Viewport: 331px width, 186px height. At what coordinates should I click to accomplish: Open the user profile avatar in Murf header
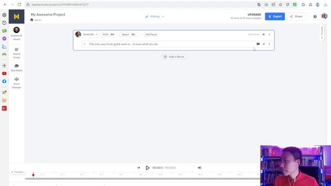[324, 16]
